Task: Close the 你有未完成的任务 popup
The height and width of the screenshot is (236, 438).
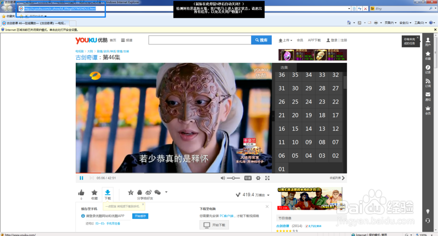Action: click(417, 37)
